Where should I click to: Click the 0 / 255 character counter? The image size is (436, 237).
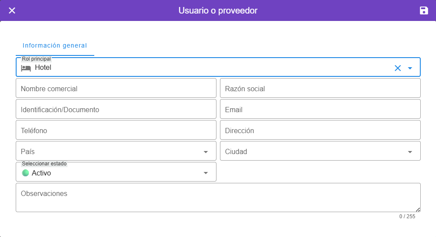[x=407, y=216]
